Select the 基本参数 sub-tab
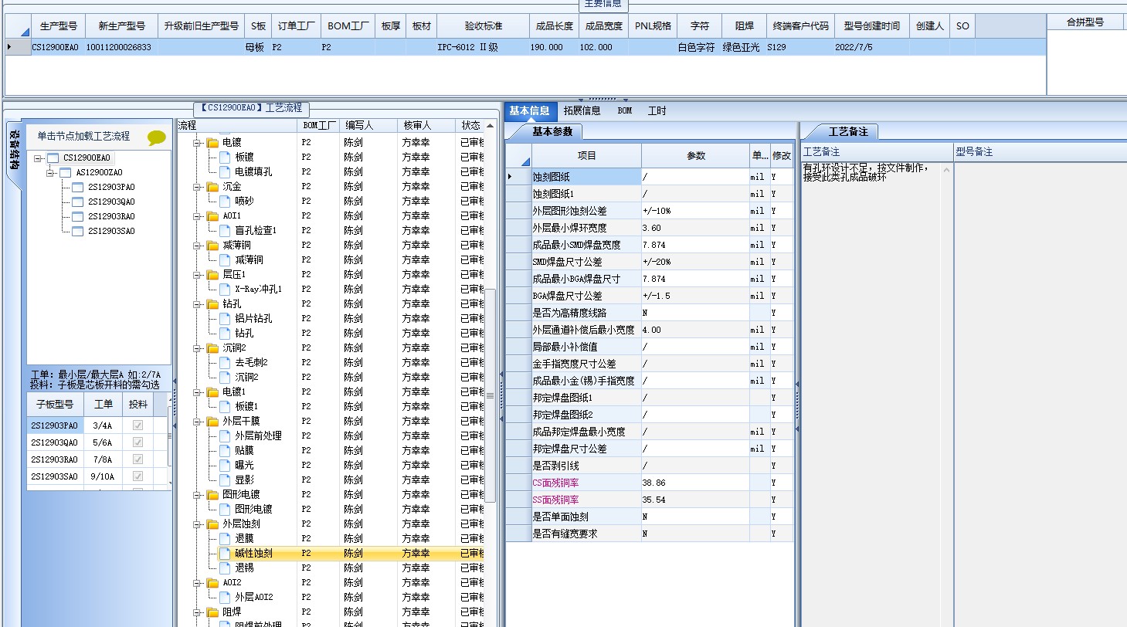The image size is (1127, 627). [552, 131]
